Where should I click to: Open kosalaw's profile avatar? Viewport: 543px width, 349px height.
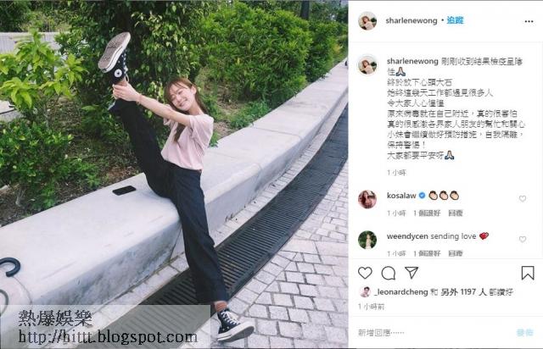pyautogui.click(x=367, y=199)
